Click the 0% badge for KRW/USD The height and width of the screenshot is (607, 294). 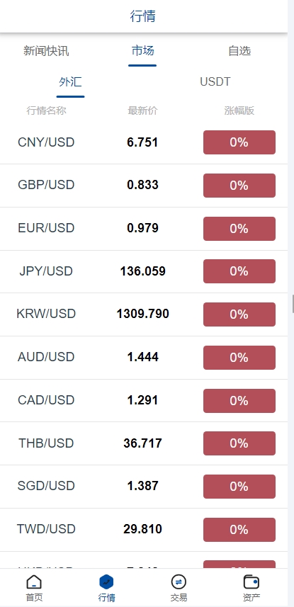pyautogui.click(x=239, y=314)
